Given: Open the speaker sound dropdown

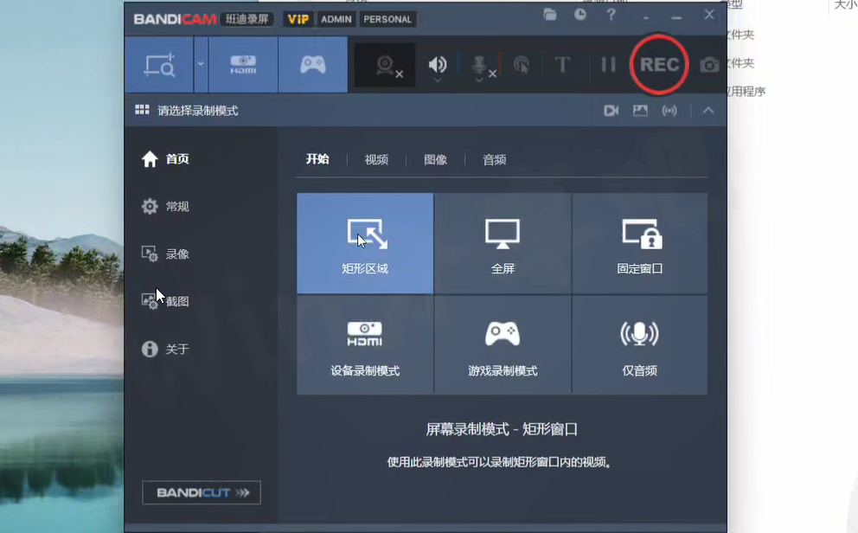Looking at the screenshot, I should [438, 80].
